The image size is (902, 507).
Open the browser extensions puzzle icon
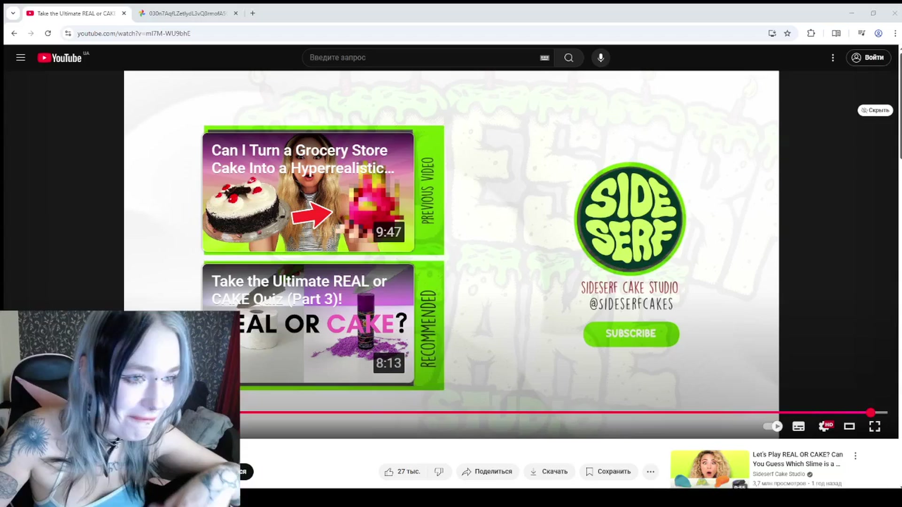point(811,33)
